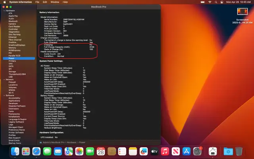Open the Apple menu

pyautogui.click(x=4, y=2)
